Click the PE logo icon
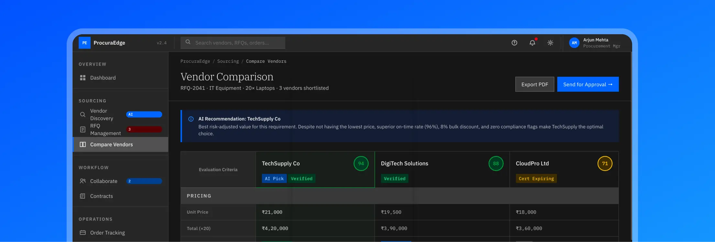The height and width of the screenshot is (242, 715). 84,43
